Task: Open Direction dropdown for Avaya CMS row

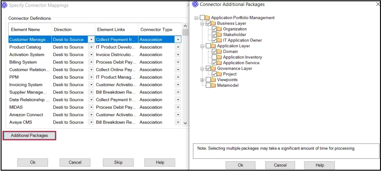Action: (x=91, y=122)
